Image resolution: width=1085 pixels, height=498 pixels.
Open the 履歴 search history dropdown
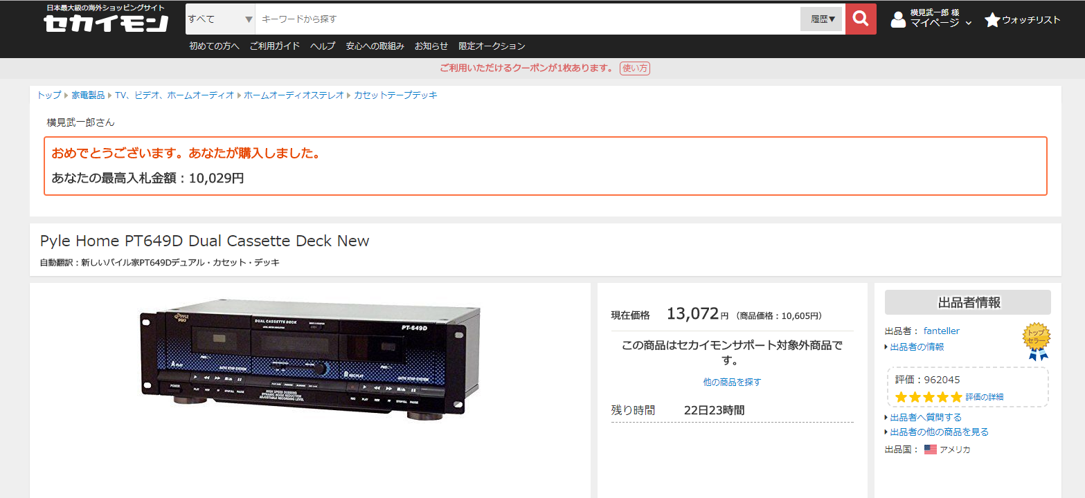coord(821,19)
